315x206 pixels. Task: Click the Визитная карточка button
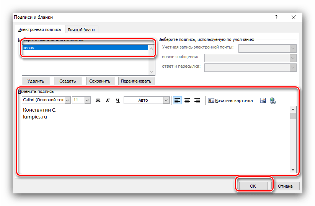[x=230, y=101]
